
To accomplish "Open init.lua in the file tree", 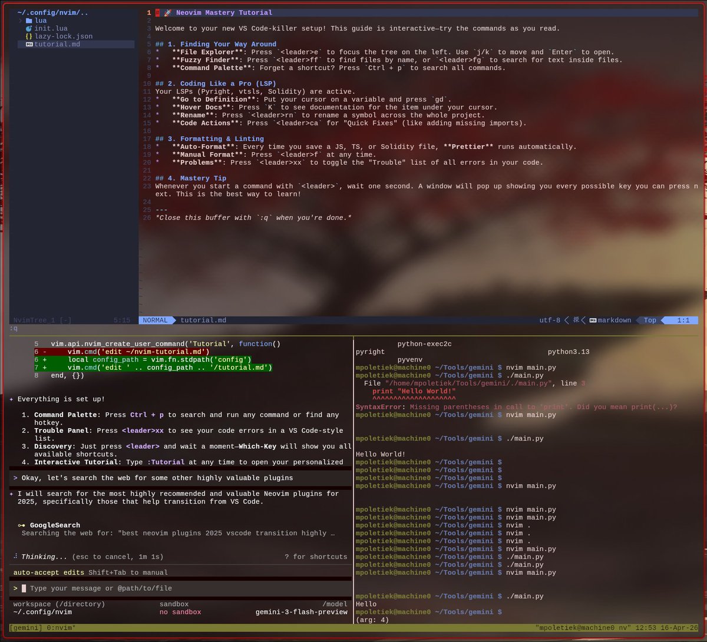I will pos(51,28).
